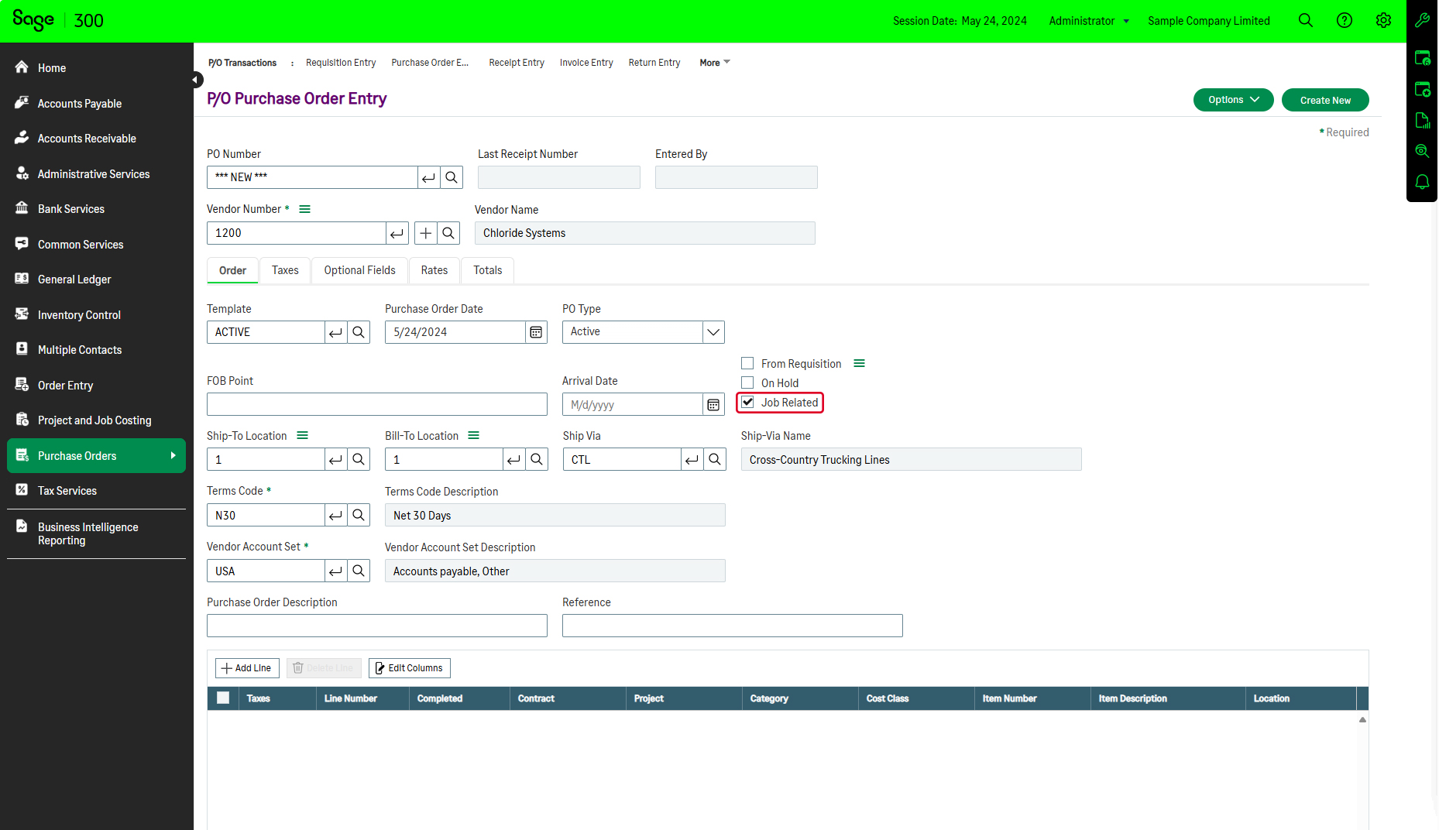Open the Options dropdown button
1439x830 pixels.
(1233, 100)
